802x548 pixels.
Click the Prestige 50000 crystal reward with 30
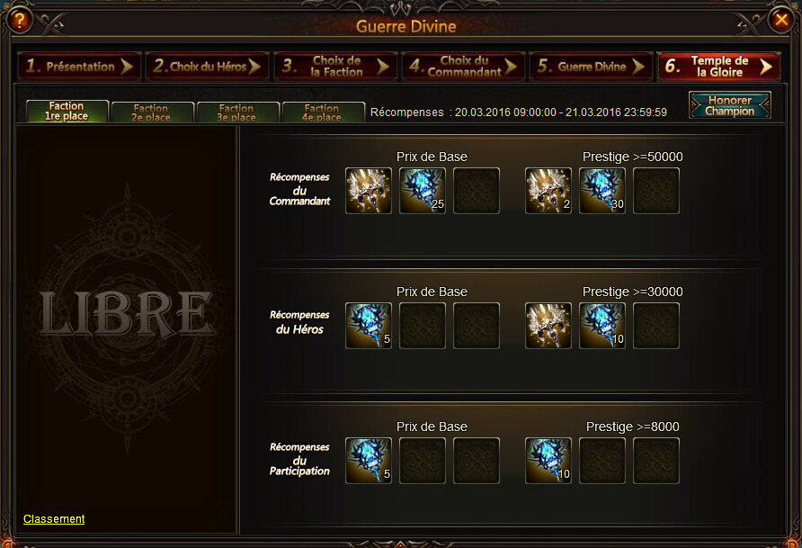pos(602,191)
